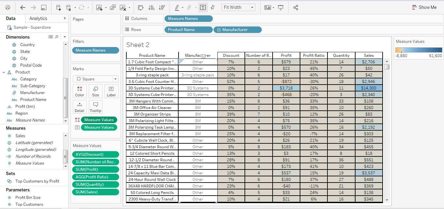Click the fix axes pin icon
The width and height of the screenshot is (444, 209).
[x=213, y=7]
